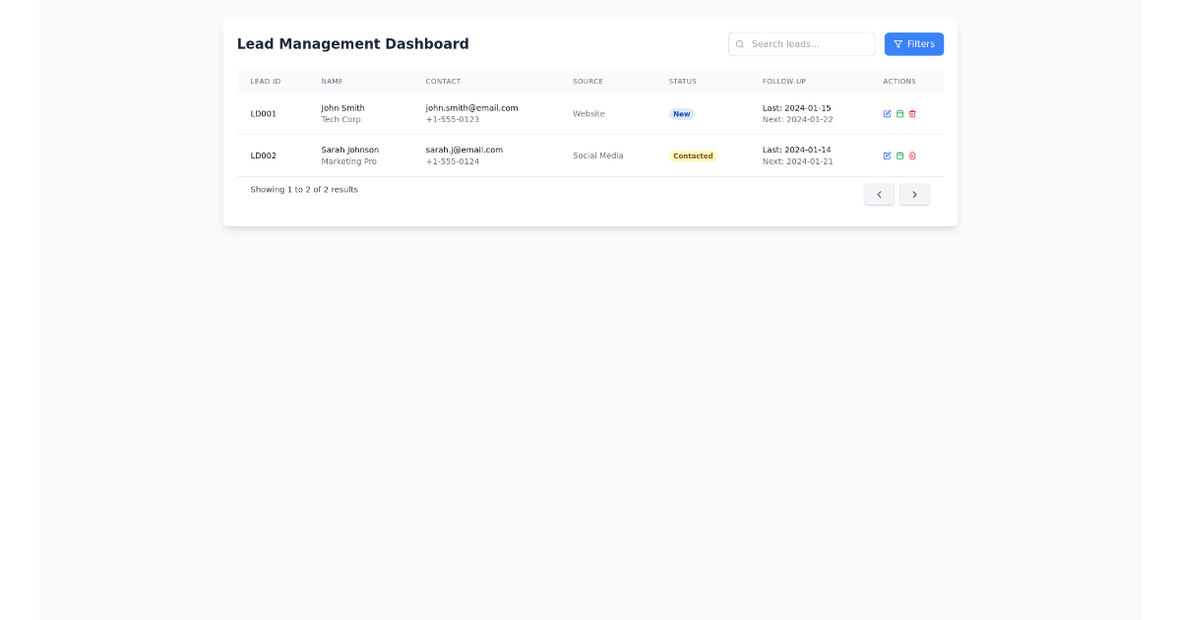Click the Lead Management Dashboard title
The width and height of the screenshot is (1181, 620).
352,43
